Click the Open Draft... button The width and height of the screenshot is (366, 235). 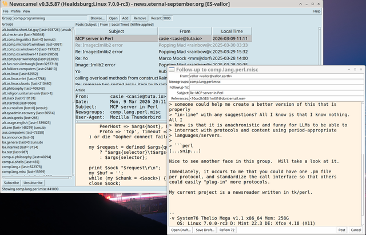click(181, 230)
